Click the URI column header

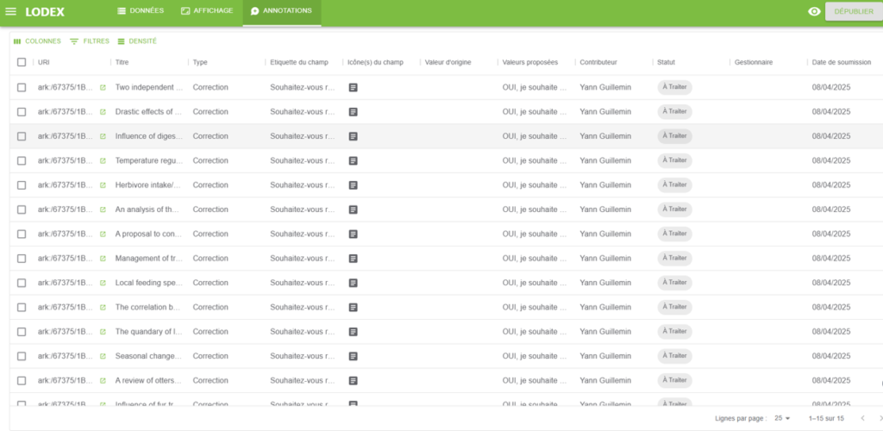pyautogui.click(x=44, y=62)
